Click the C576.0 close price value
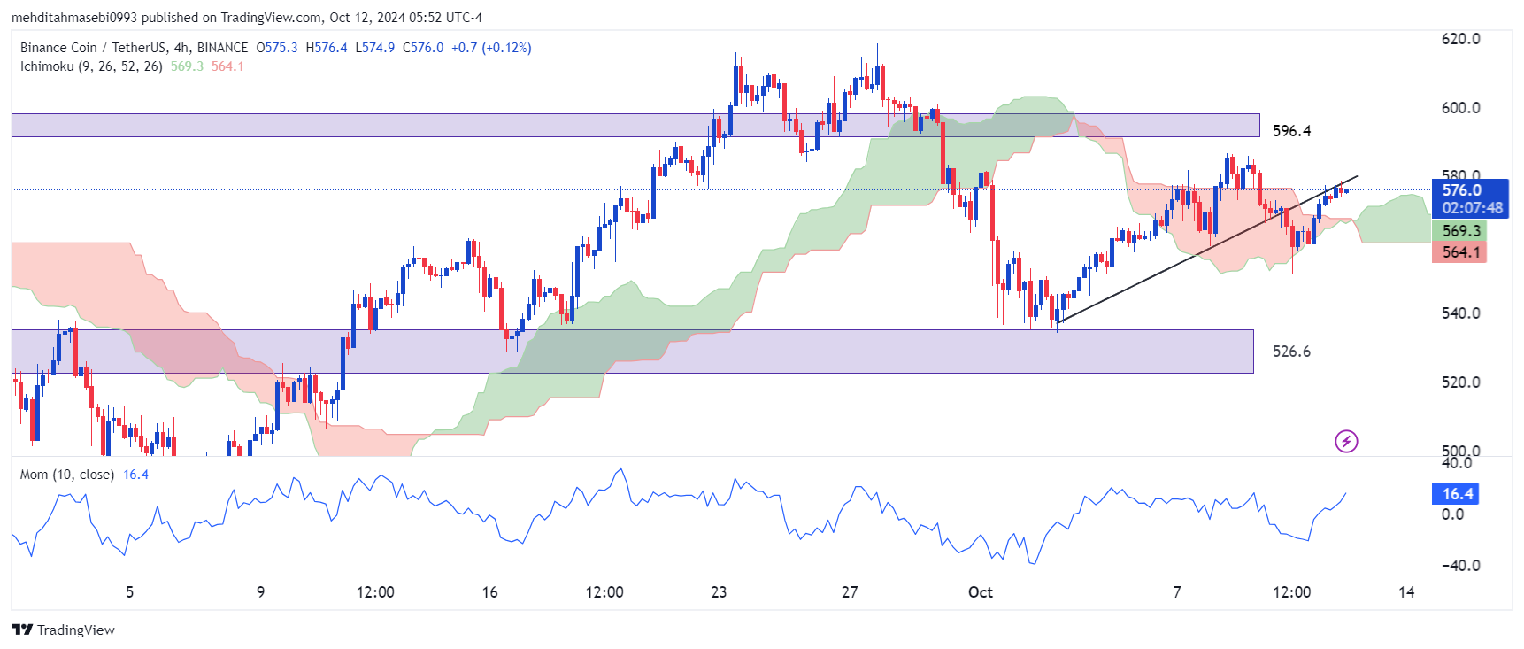 423,48
